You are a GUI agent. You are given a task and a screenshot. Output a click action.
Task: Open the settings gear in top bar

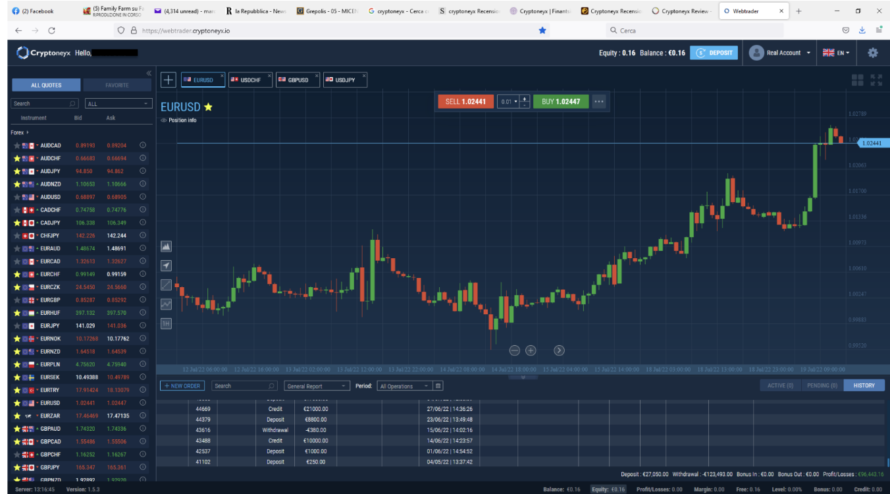click(873, 53)
